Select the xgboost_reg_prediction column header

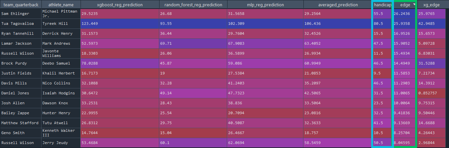click(x=119, y=5)
